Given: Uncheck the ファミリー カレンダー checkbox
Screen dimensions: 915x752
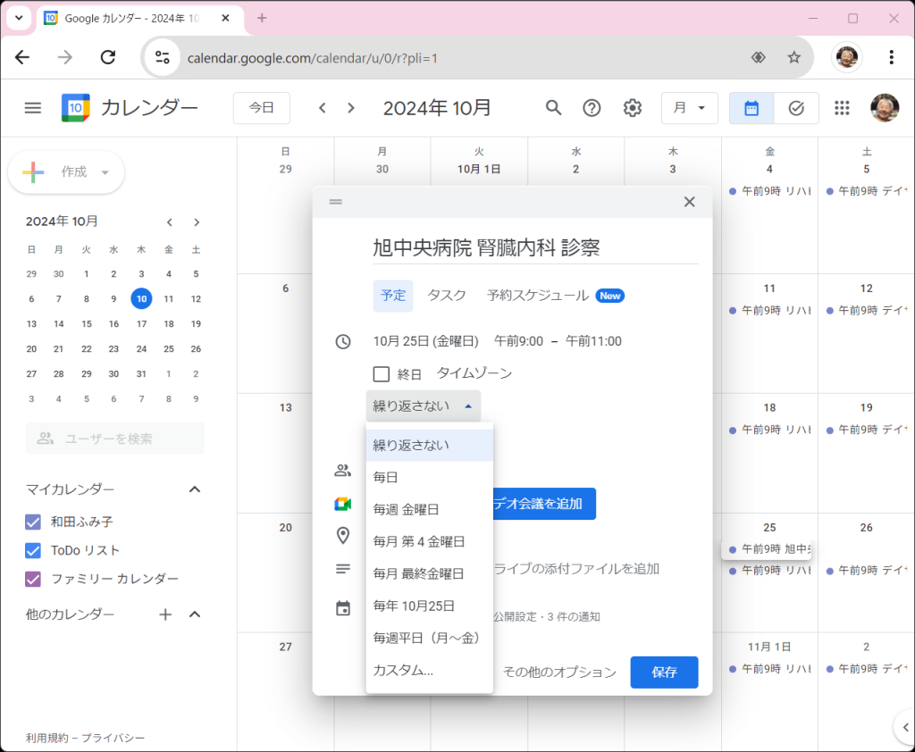Looking at the screenshot, I should 34,579.
